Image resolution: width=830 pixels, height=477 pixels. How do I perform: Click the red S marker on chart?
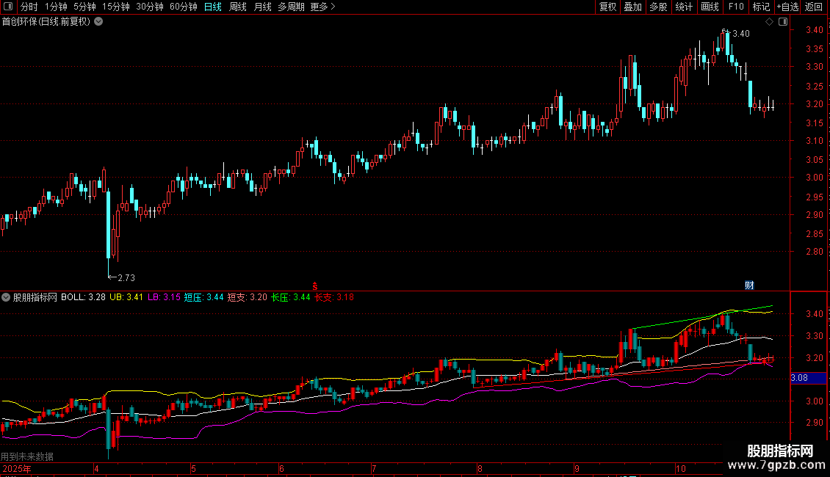[x=315, y=286]
